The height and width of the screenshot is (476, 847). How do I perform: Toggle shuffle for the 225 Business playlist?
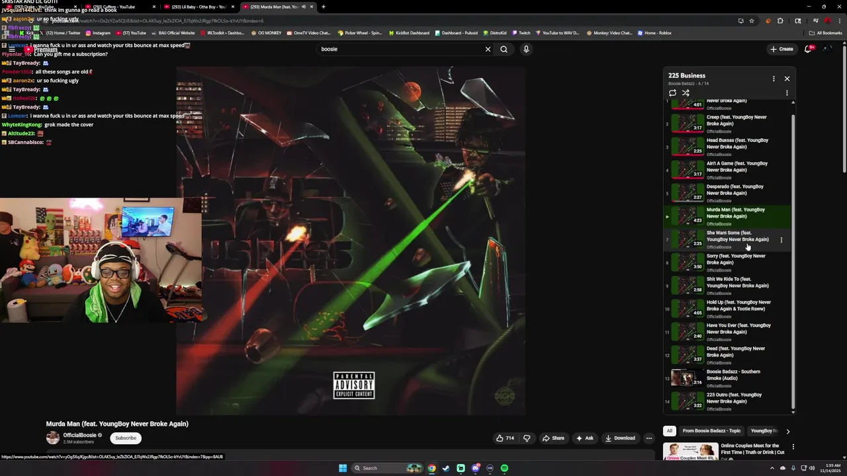coord(686,93)
